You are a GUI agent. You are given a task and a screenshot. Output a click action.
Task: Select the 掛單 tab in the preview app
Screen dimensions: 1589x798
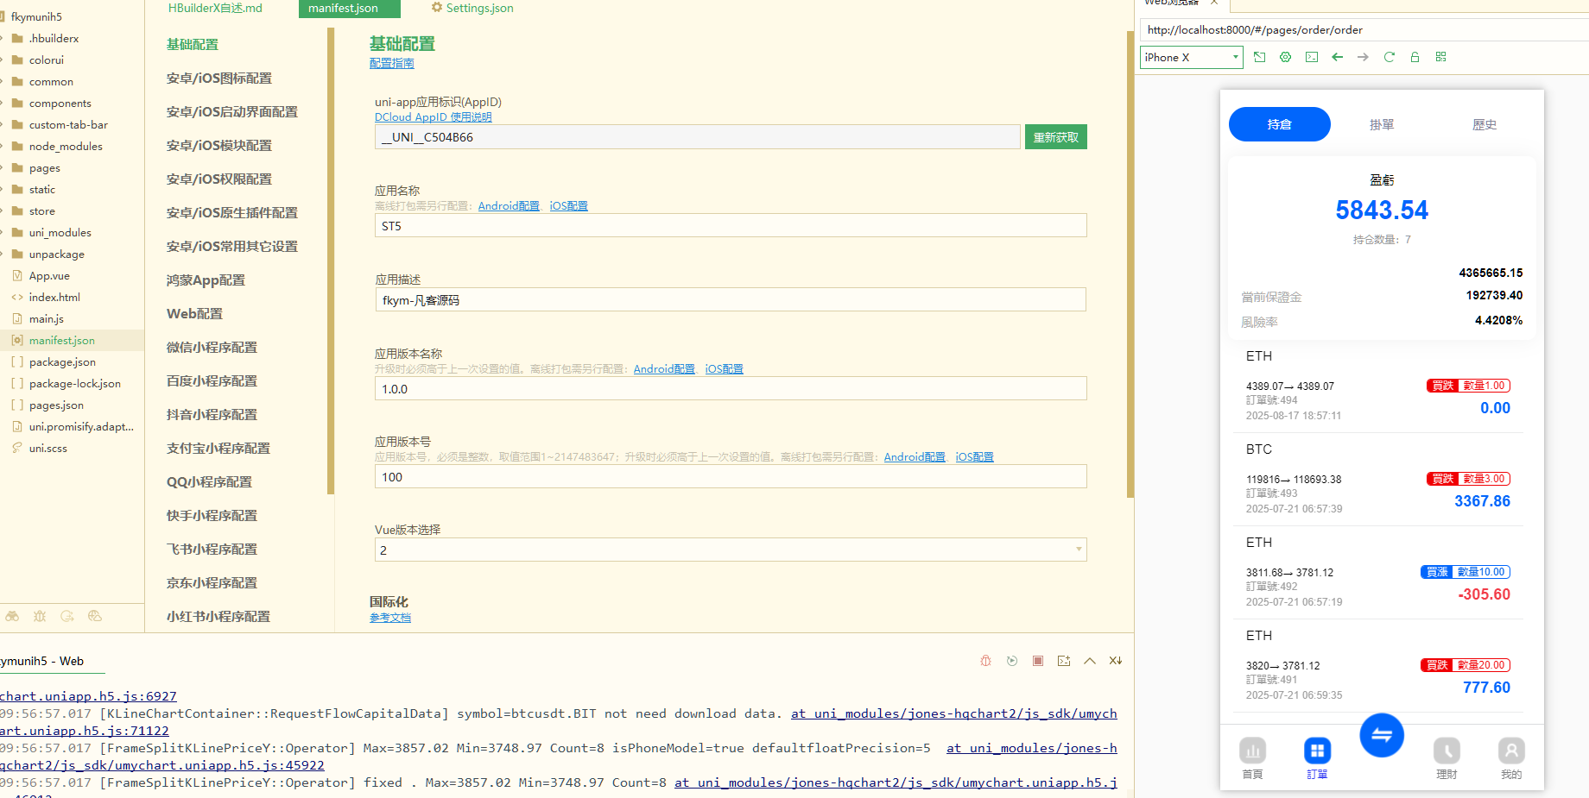tap(1382, 124)
